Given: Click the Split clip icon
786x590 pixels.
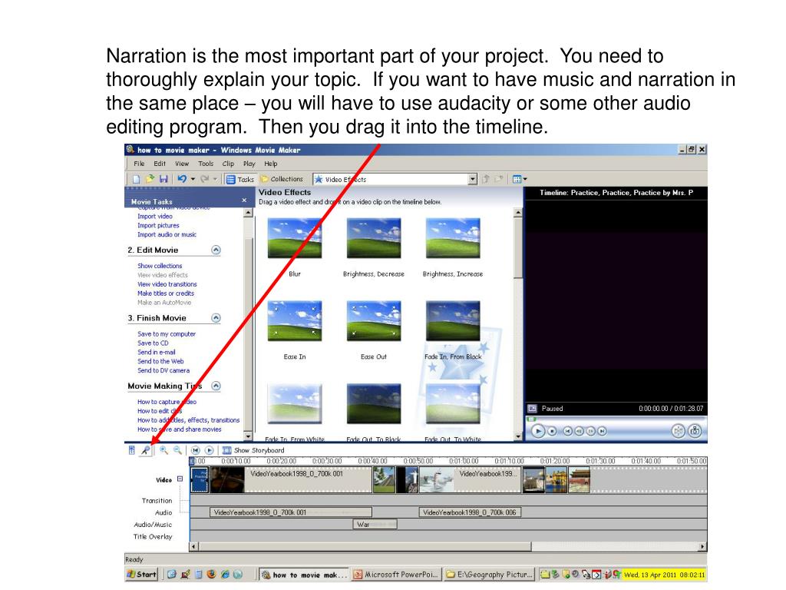Looking at the screenshot, I should (678, 431).
